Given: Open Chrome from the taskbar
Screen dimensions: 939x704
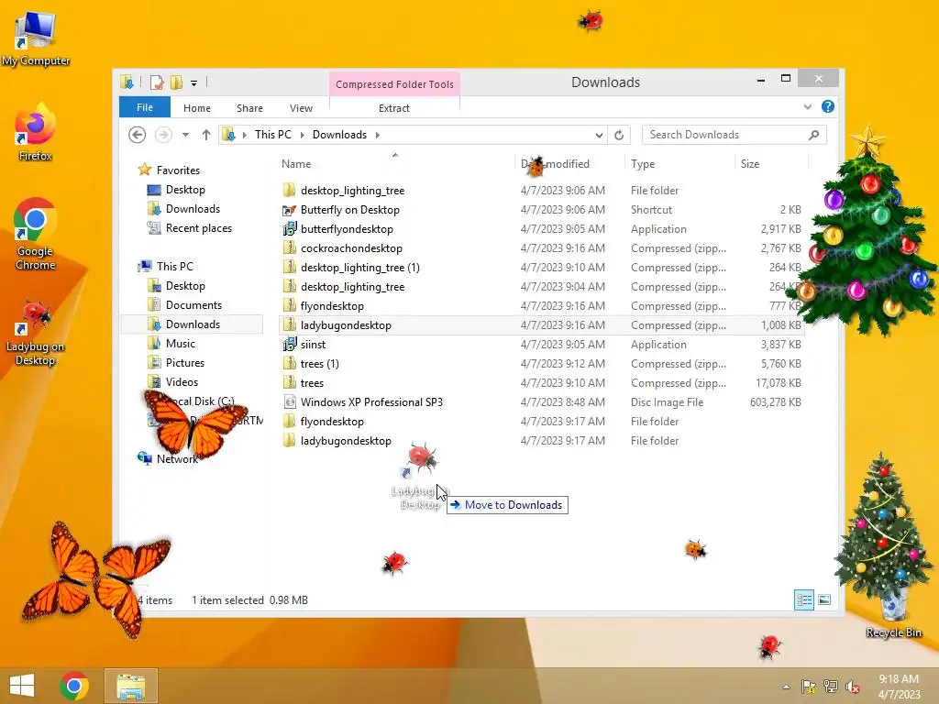Looking at the screenshot, I should 74,686.
